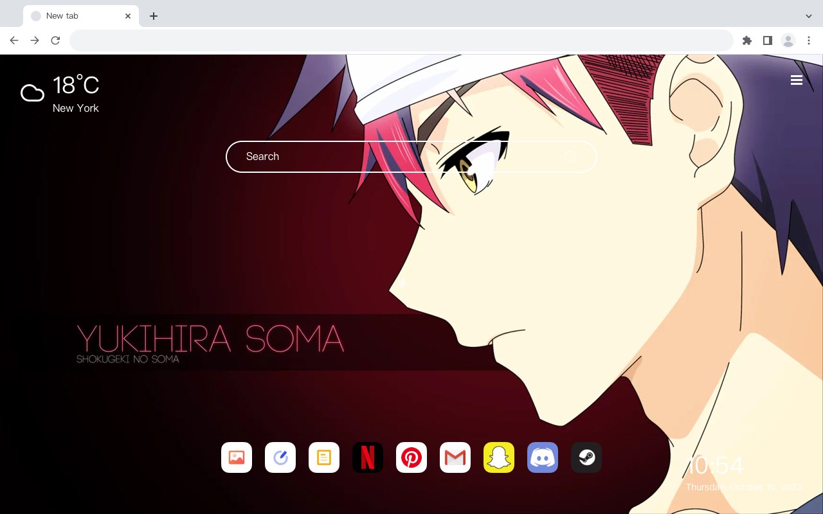The width and height of the screenshot is (823, 514).
Task: Open the Gmail shortcut
Action: (x=455, y=457)
